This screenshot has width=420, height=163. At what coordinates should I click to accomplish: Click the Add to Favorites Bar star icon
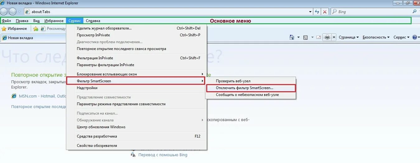pos(36,29)
